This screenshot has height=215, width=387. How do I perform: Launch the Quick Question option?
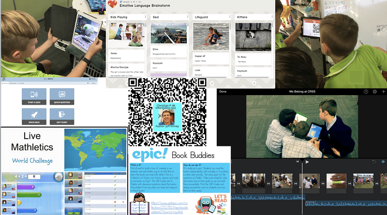coord(62,96)
